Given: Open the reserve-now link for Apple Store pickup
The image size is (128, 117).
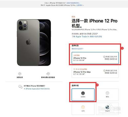Looking at the screenshot, I should (x=80, y=5).
